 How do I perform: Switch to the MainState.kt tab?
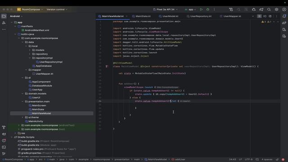coord(141,16)
